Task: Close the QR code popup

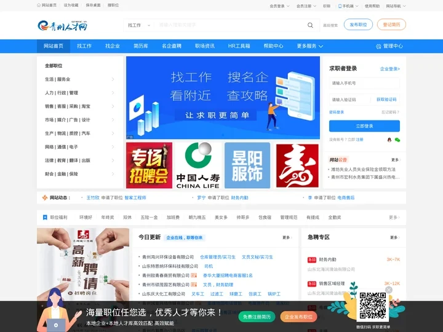Action: coord(389,290)
